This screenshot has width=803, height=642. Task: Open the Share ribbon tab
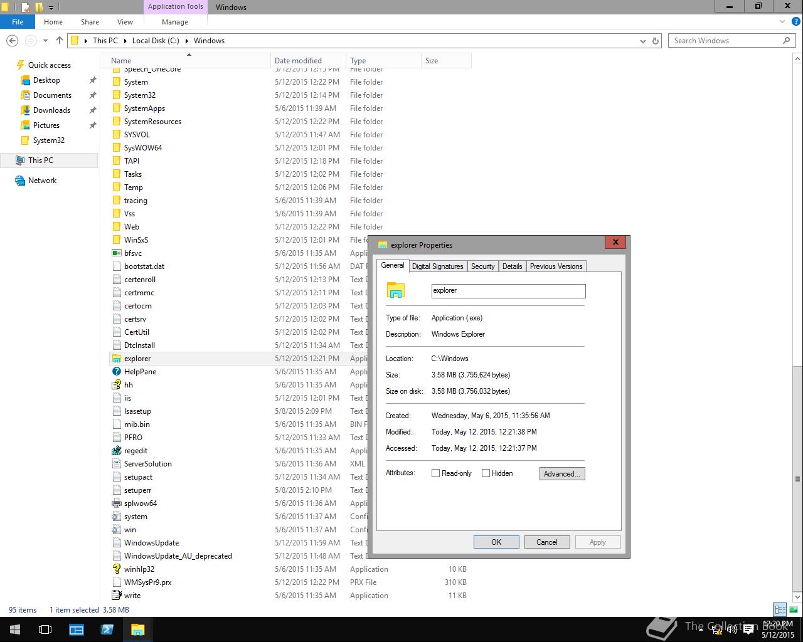tap(90, 22)
